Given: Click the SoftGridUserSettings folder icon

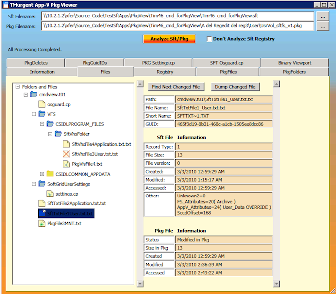Looking at the screenshot, I should point(42,184).
